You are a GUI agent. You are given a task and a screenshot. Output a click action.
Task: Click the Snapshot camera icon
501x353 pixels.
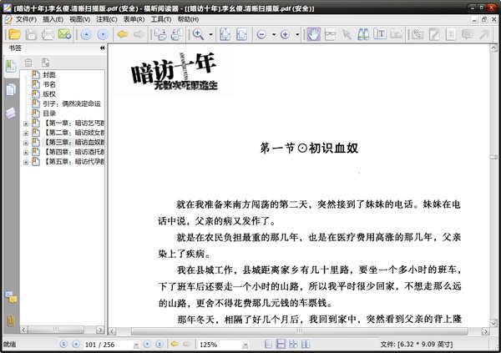(x=397, y=34)
